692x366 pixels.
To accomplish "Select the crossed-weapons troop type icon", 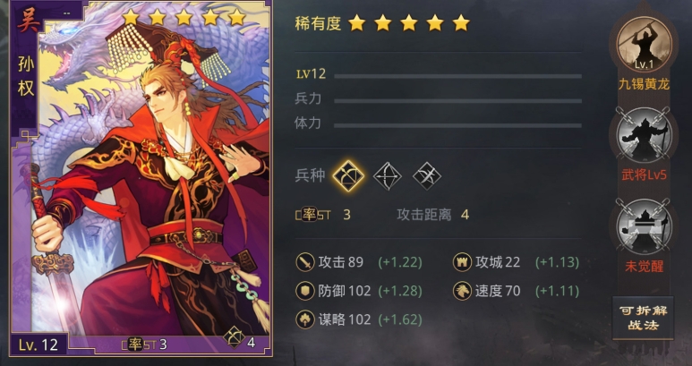I will point(427,176).
